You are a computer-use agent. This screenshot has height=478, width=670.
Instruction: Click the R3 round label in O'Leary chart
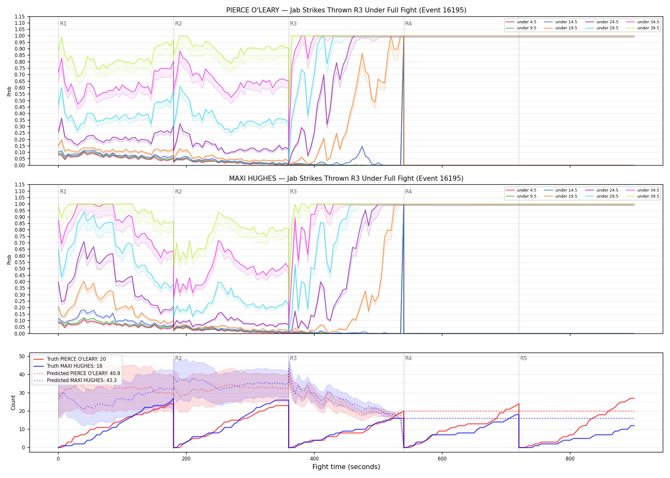tap(293, 24)
